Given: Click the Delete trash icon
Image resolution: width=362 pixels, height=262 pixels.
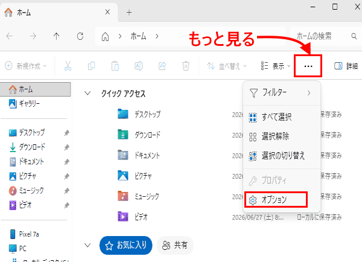Looking at the screenshot, I should [186, 66].
